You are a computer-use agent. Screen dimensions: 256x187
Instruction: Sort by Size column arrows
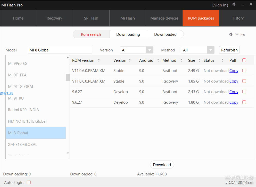tap(199, 60)
